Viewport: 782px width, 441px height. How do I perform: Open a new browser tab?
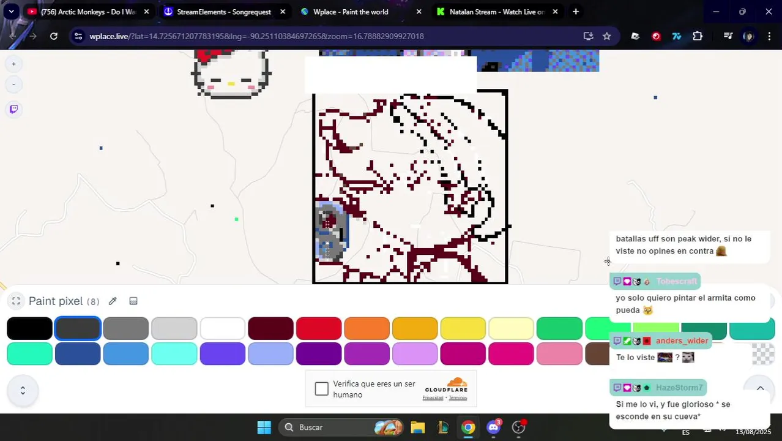coord(575,12)
